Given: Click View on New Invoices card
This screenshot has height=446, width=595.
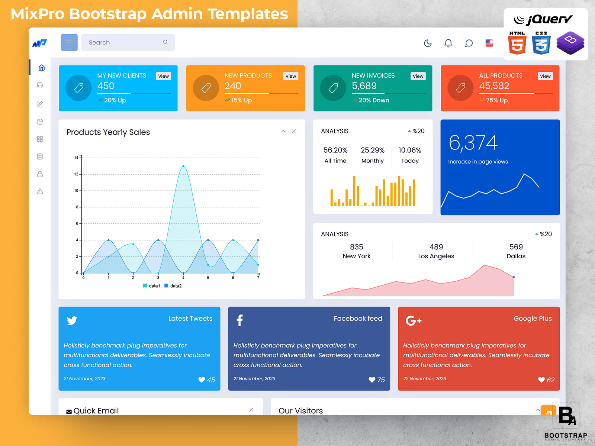Looking at the screenshot, I should pyautogui.click(x=418, y=76).
